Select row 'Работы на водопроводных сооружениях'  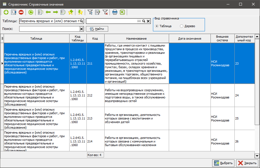(x=137, y=95)
